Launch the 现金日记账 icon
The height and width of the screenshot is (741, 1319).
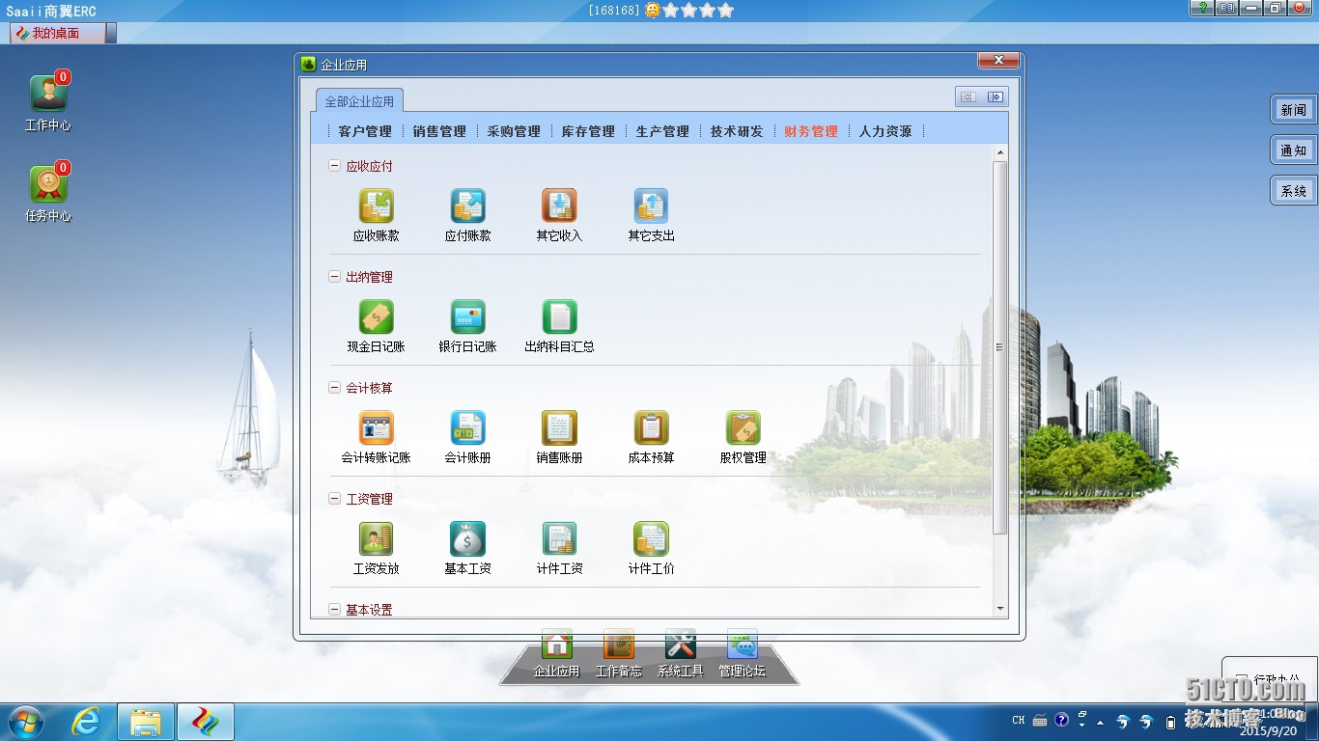pyautogui.click(x=376, y=317)
